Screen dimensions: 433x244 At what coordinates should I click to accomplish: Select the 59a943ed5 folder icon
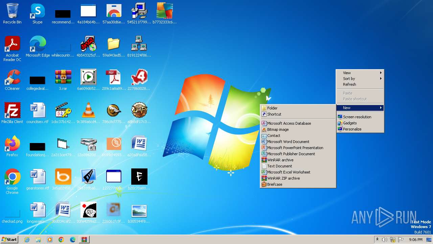(x=114, y=47)
